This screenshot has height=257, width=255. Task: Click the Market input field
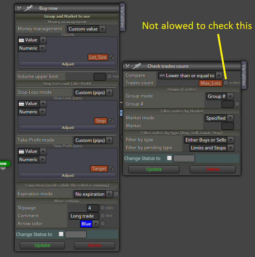coord(227,126)
